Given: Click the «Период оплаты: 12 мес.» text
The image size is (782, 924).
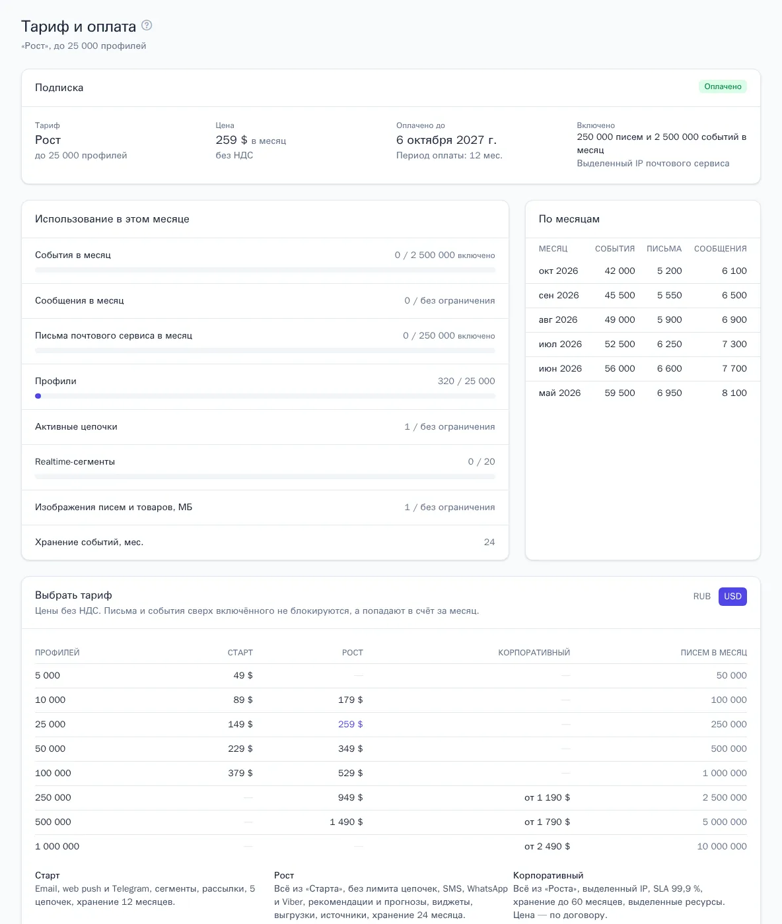Looking at the screenshot, I should click(x=449, y=155).
